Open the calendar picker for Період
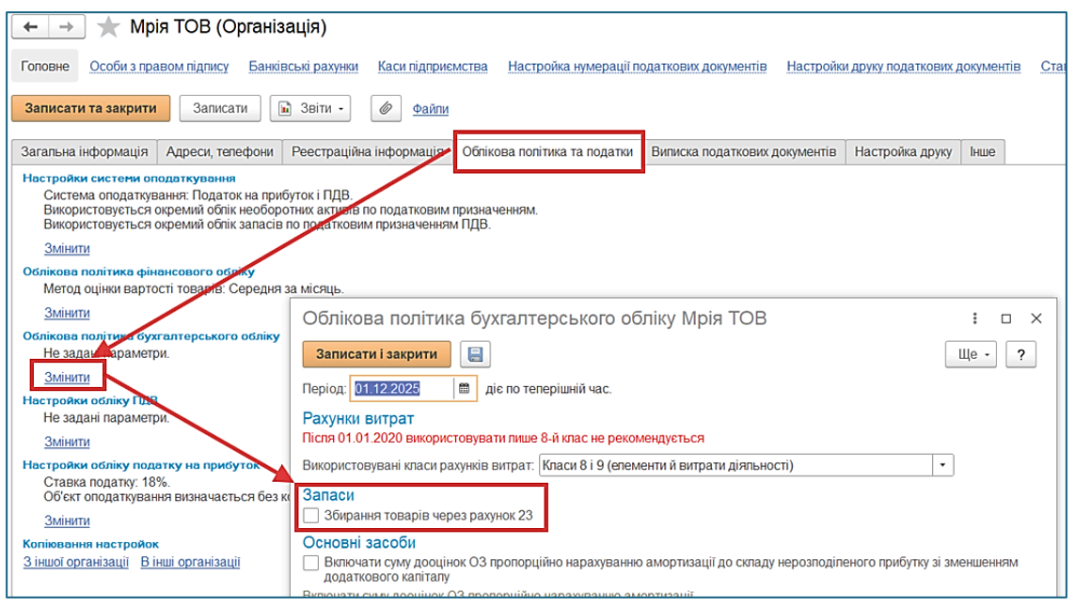The width and height of the screenshot is (1075, 606). [x=464, y=388]
